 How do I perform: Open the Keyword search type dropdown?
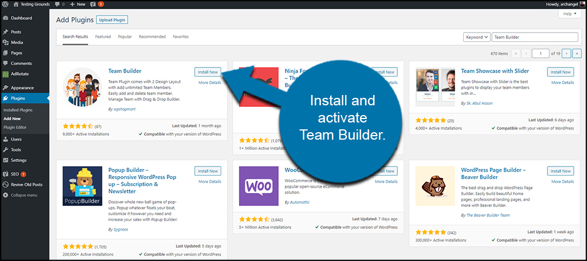point(476,37)
